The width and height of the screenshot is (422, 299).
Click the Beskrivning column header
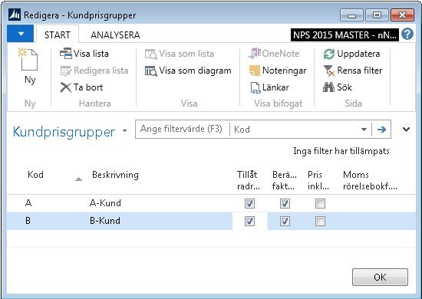click(x=115, y=175)
